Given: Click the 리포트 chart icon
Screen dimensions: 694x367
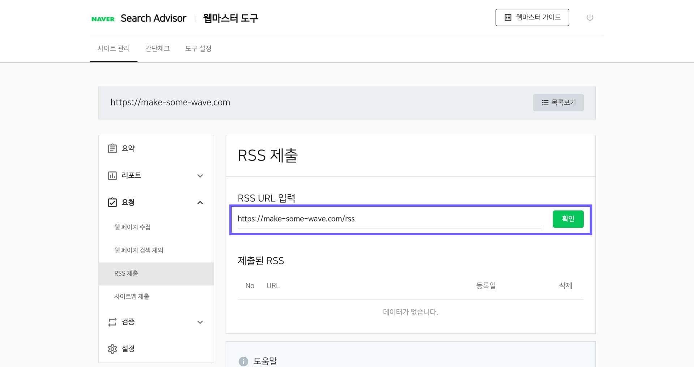Looking at the screenshot, I should (112, 175).
